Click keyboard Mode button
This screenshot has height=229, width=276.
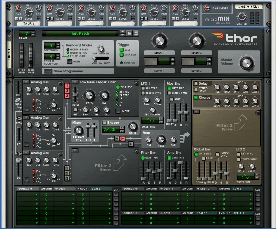[70, 61]
